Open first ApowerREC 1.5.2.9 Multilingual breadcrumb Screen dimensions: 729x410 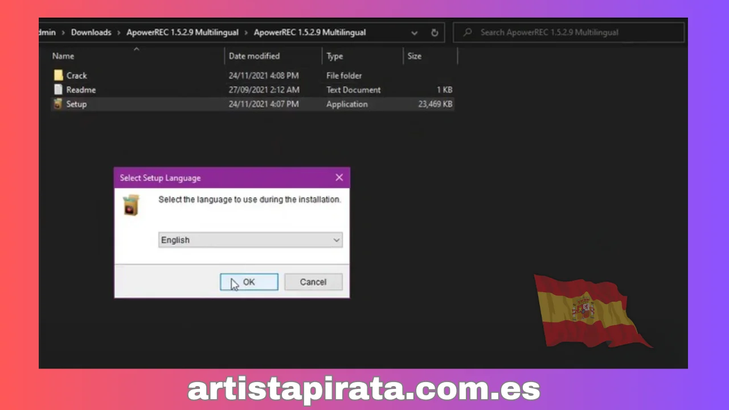(x=182, y=32)
